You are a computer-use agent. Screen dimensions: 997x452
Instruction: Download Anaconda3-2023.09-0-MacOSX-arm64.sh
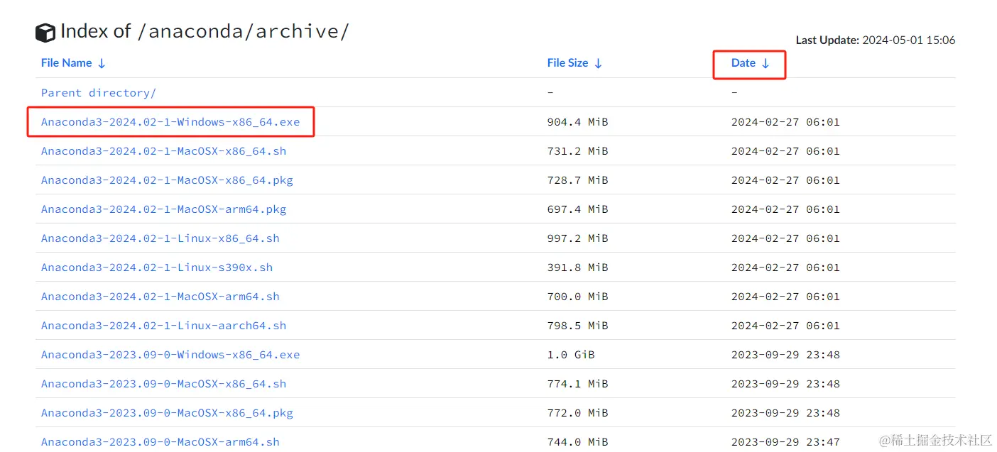pyautogui.click(x=160, y=442)
